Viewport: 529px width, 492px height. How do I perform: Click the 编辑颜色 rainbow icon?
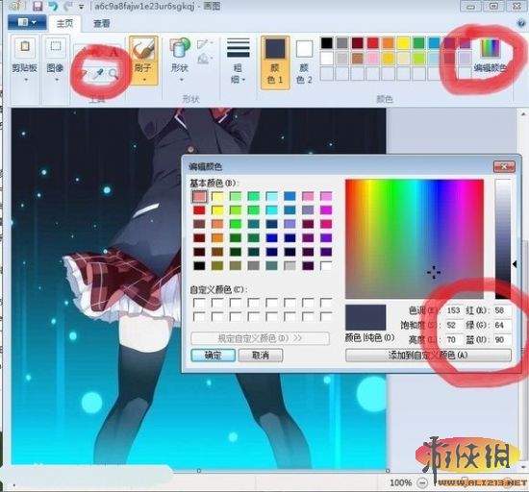tap(491, 49)
